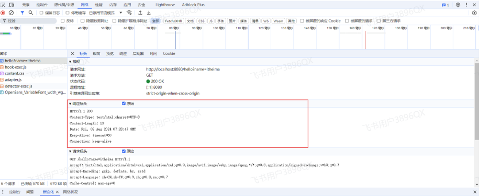The image size is (479, 196).
Task: Enable the 停用缓存 checkbox
Action: [68, 13]
